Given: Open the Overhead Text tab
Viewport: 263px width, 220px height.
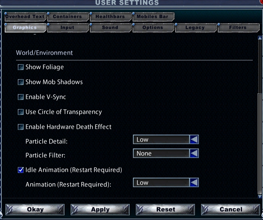Looking at the screenshot, I should coord(25,17).
